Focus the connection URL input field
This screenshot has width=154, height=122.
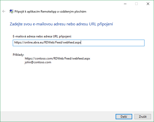(79, 43)
